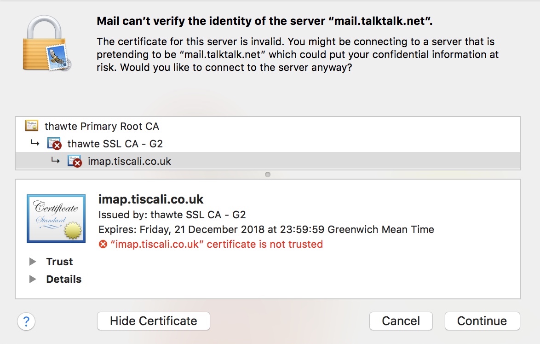Expand the Trust disclosure triangle
This screenshot has width=540, height=344.
33,262
